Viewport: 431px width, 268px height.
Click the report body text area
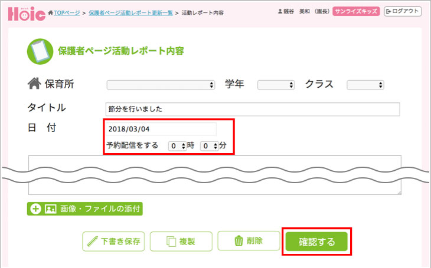tap(215, 176)
